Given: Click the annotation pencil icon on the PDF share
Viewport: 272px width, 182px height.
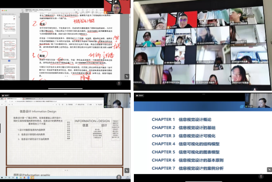Looking at the screenshot, I should [127, 76].
